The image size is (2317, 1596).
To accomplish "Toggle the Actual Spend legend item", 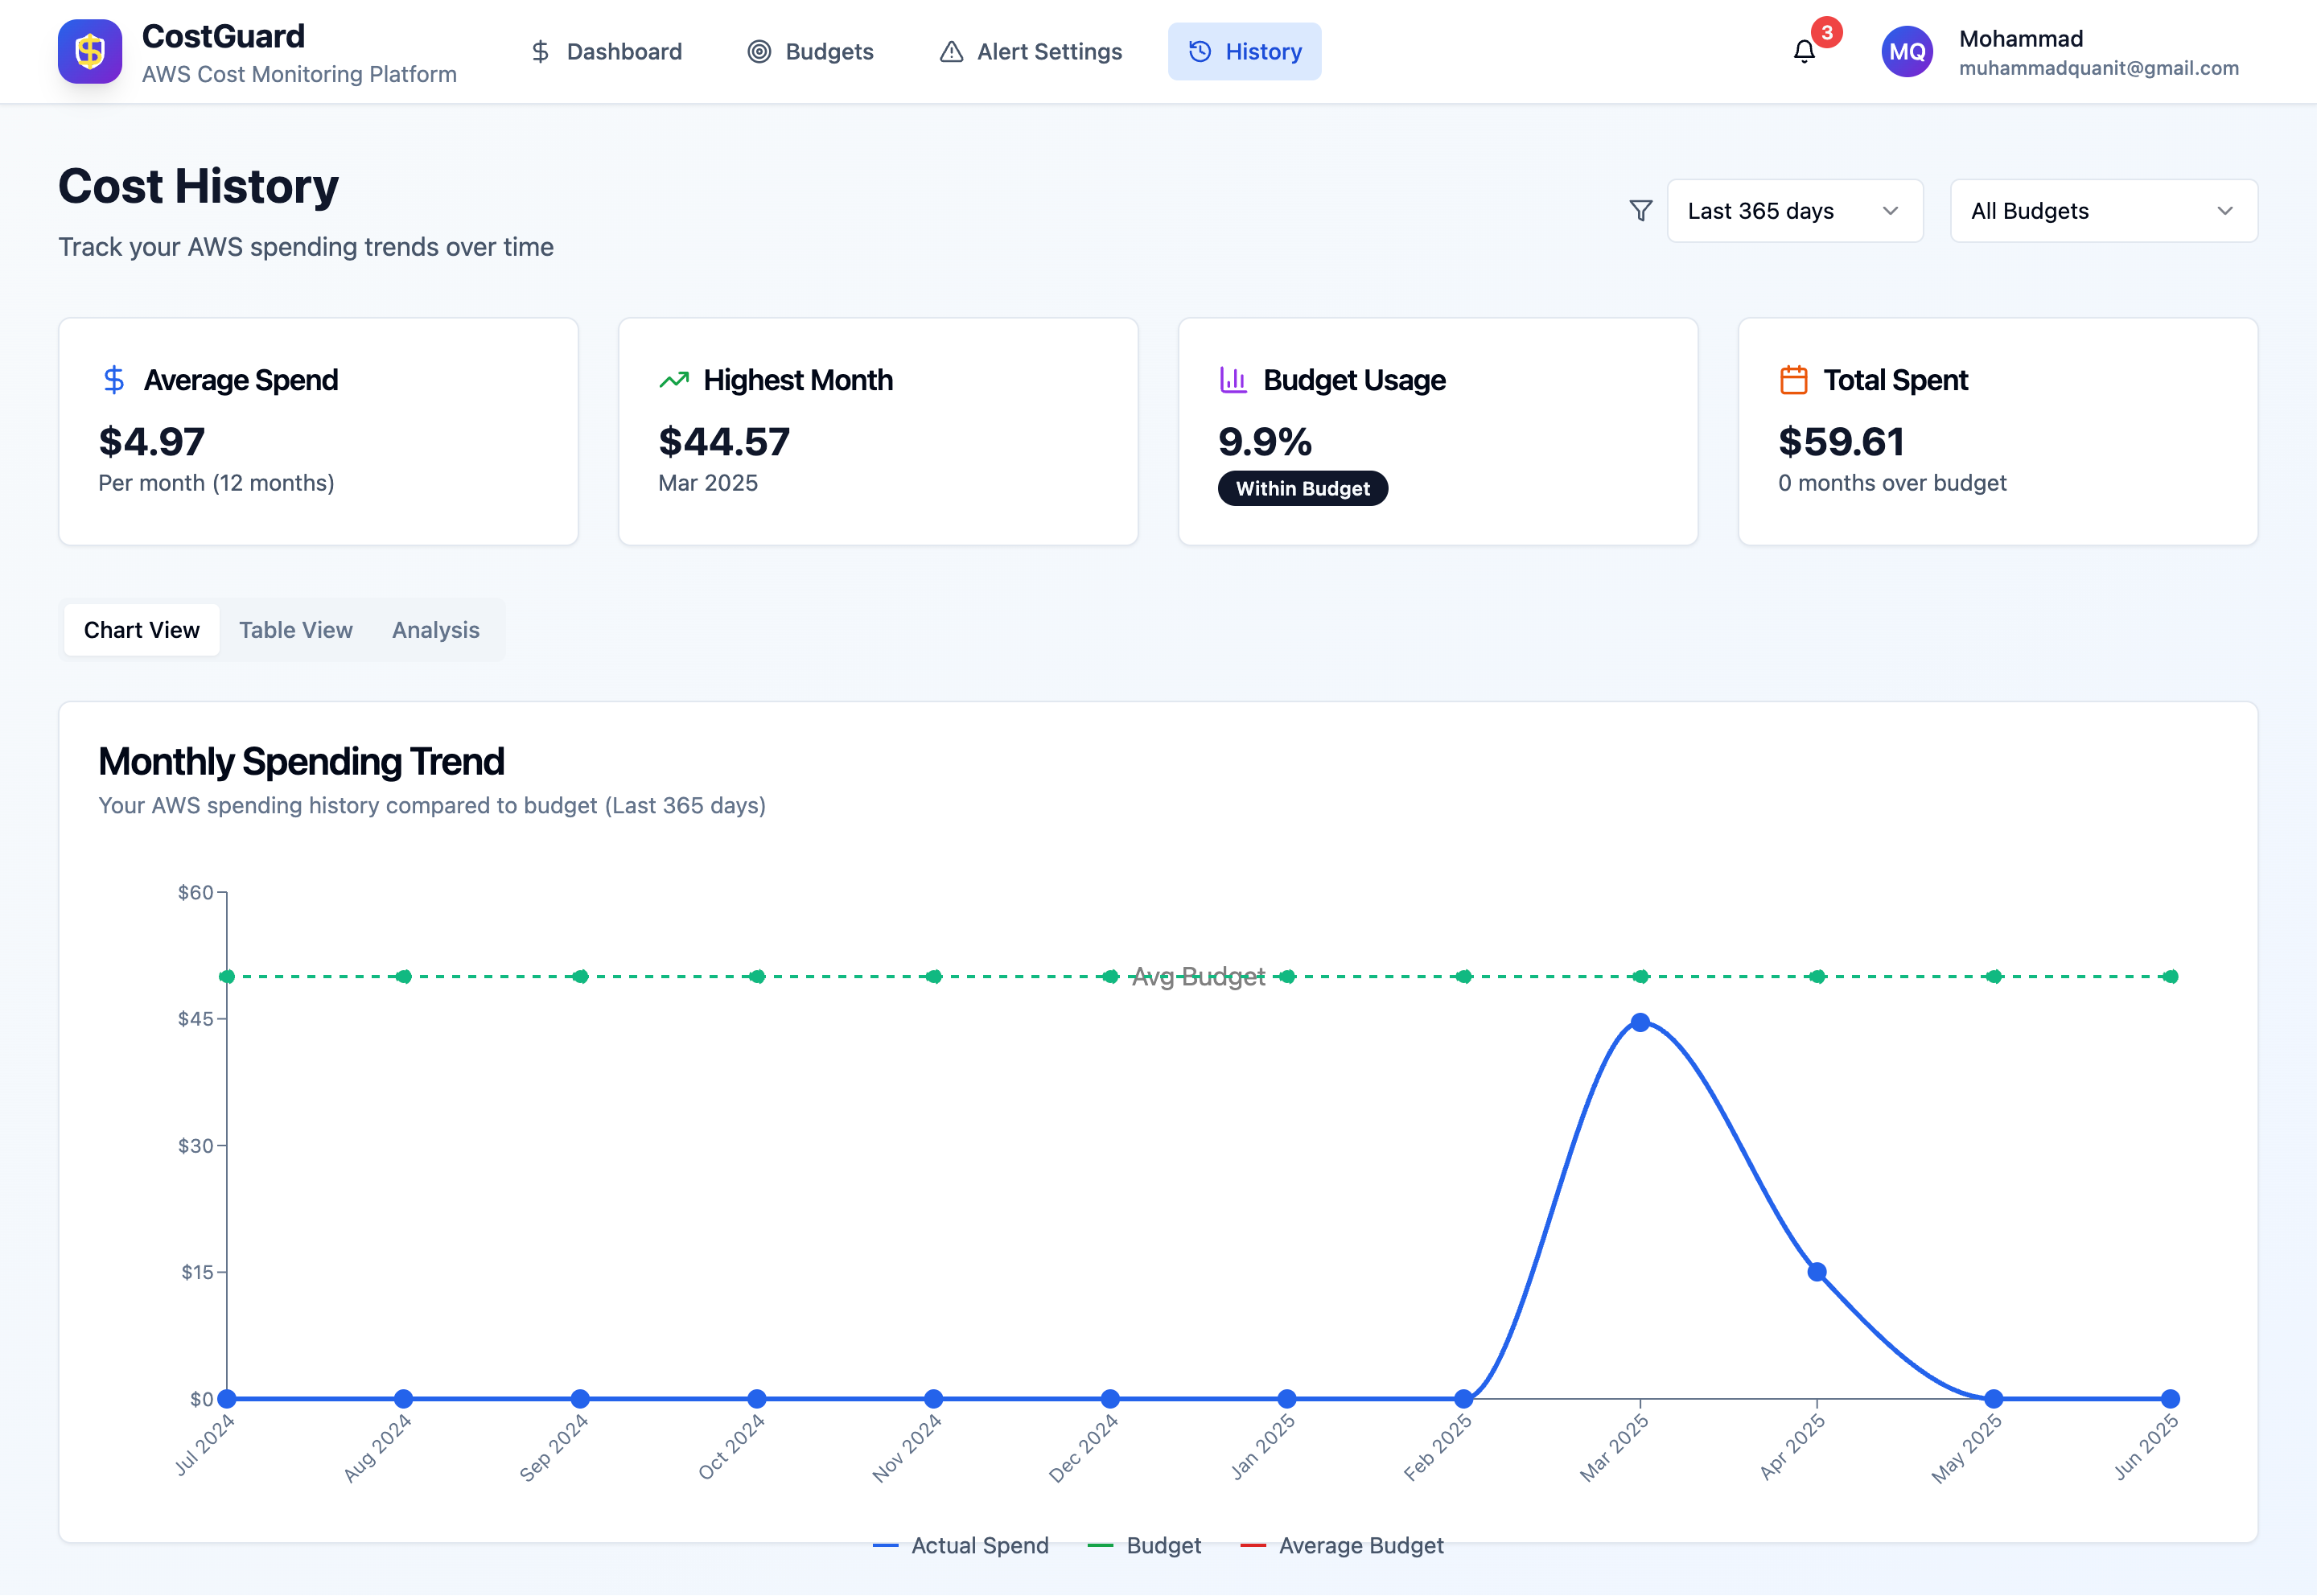I will pyautogui.click(x=961, y=1545).
